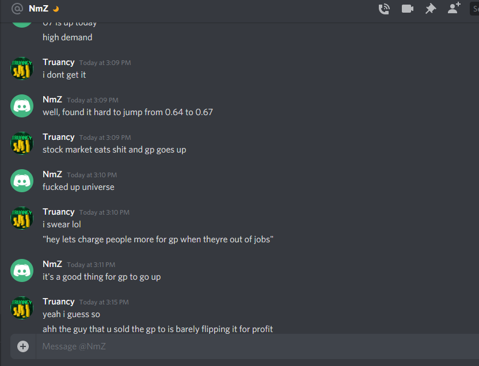
Task: Add friends to DM icon
Action: 454,7
